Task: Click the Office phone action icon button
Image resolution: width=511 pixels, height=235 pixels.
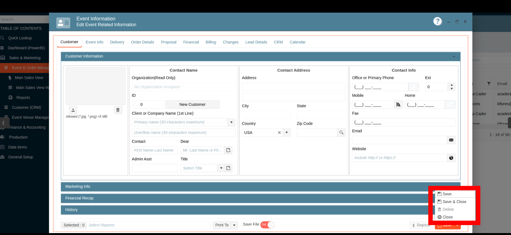Action: [x=414, y=87]
